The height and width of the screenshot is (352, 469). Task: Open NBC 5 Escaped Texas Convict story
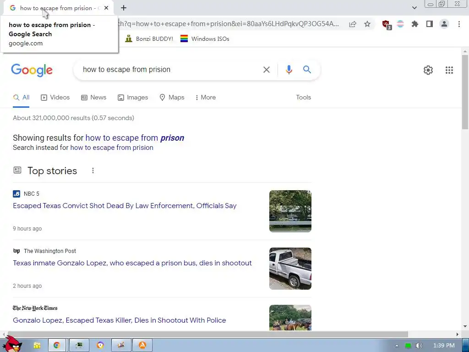(x=125, y=206)
